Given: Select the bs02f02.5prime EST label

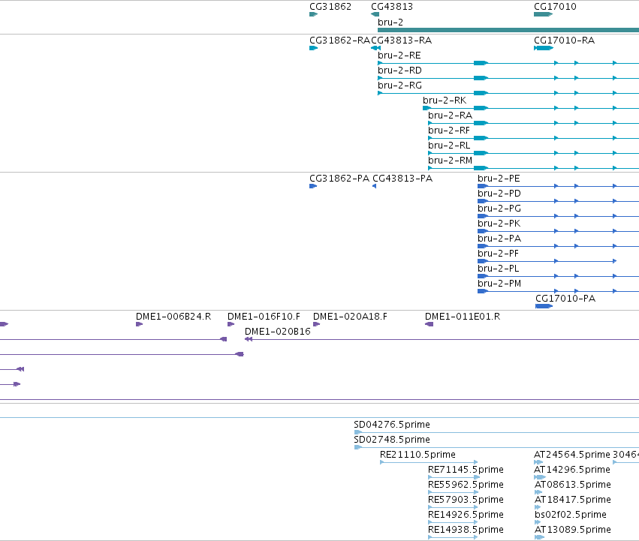Looking at the screenshot, I should 571,515.
